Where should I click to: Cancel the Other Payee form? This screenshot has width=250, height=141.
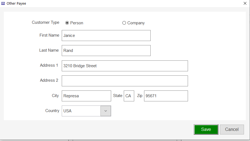232,130
